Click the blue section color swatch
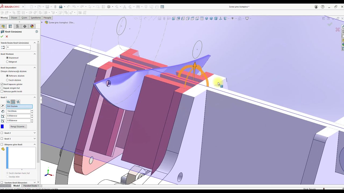This screenshot has height=193, width=344. [x=2, y=127]
